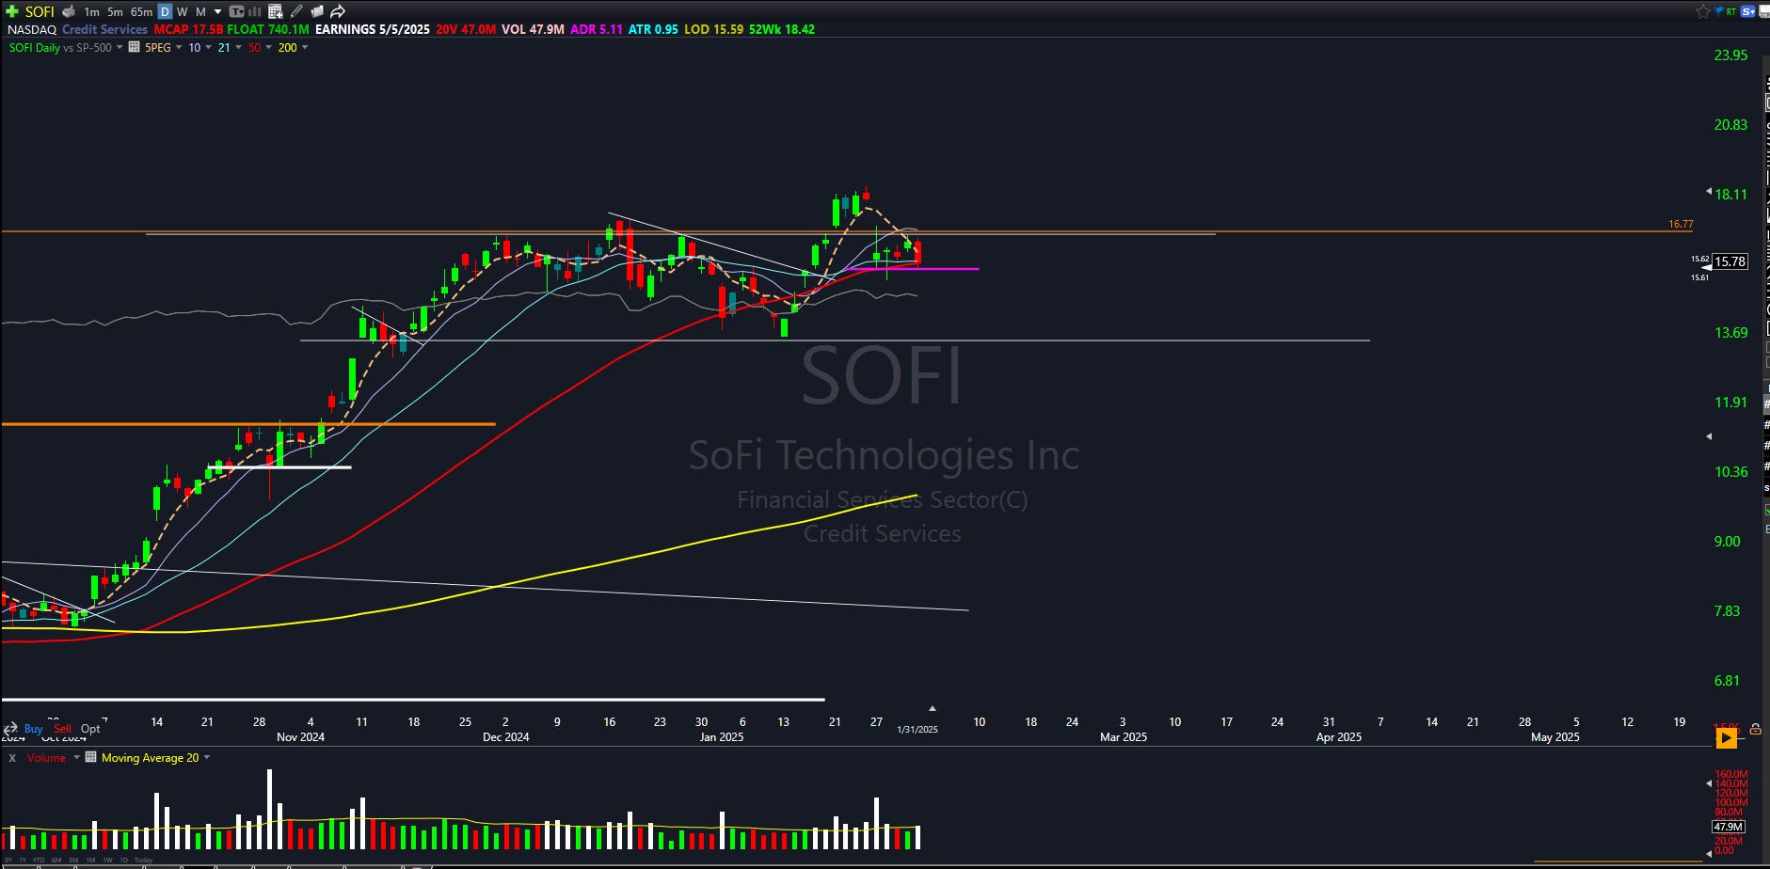Click the notes/pages icon in toolbar
Image resolution: width=1770 pixels, height=869 pixels.
tap(317, 11)
